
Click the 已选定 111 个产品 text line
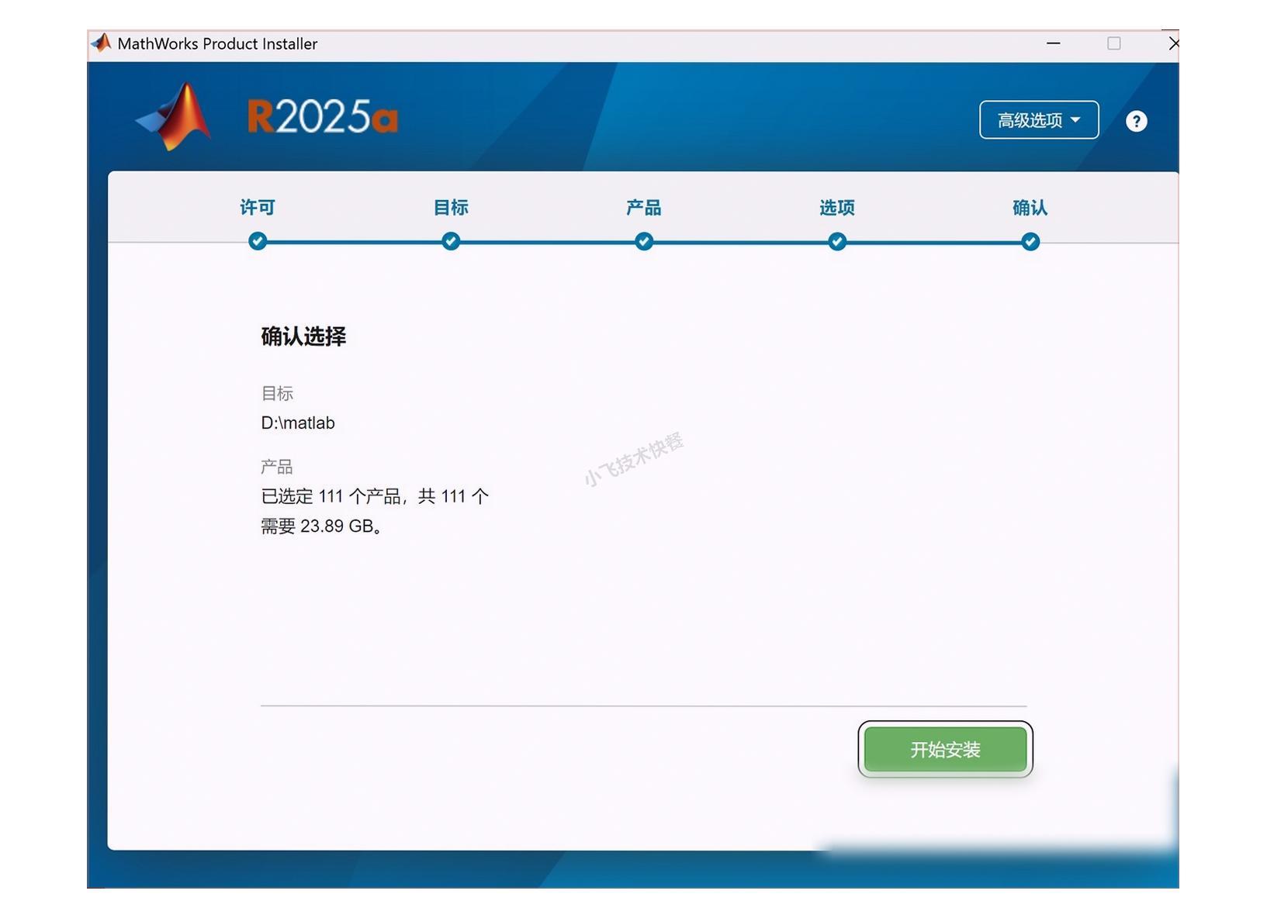375,496
